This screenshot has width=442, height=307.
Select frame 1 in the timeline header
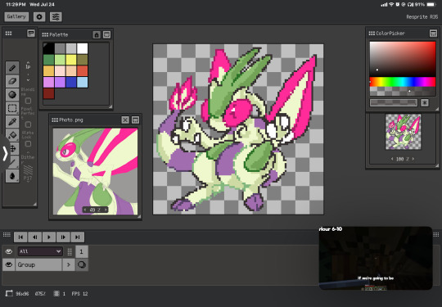tap(82, 251)
